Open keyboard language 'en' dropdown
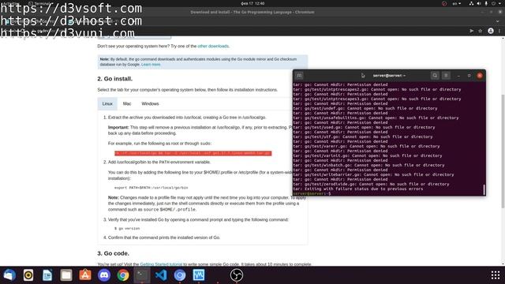Image resolution: width=505 pixels, height=284 pixels. pos(456,3)
